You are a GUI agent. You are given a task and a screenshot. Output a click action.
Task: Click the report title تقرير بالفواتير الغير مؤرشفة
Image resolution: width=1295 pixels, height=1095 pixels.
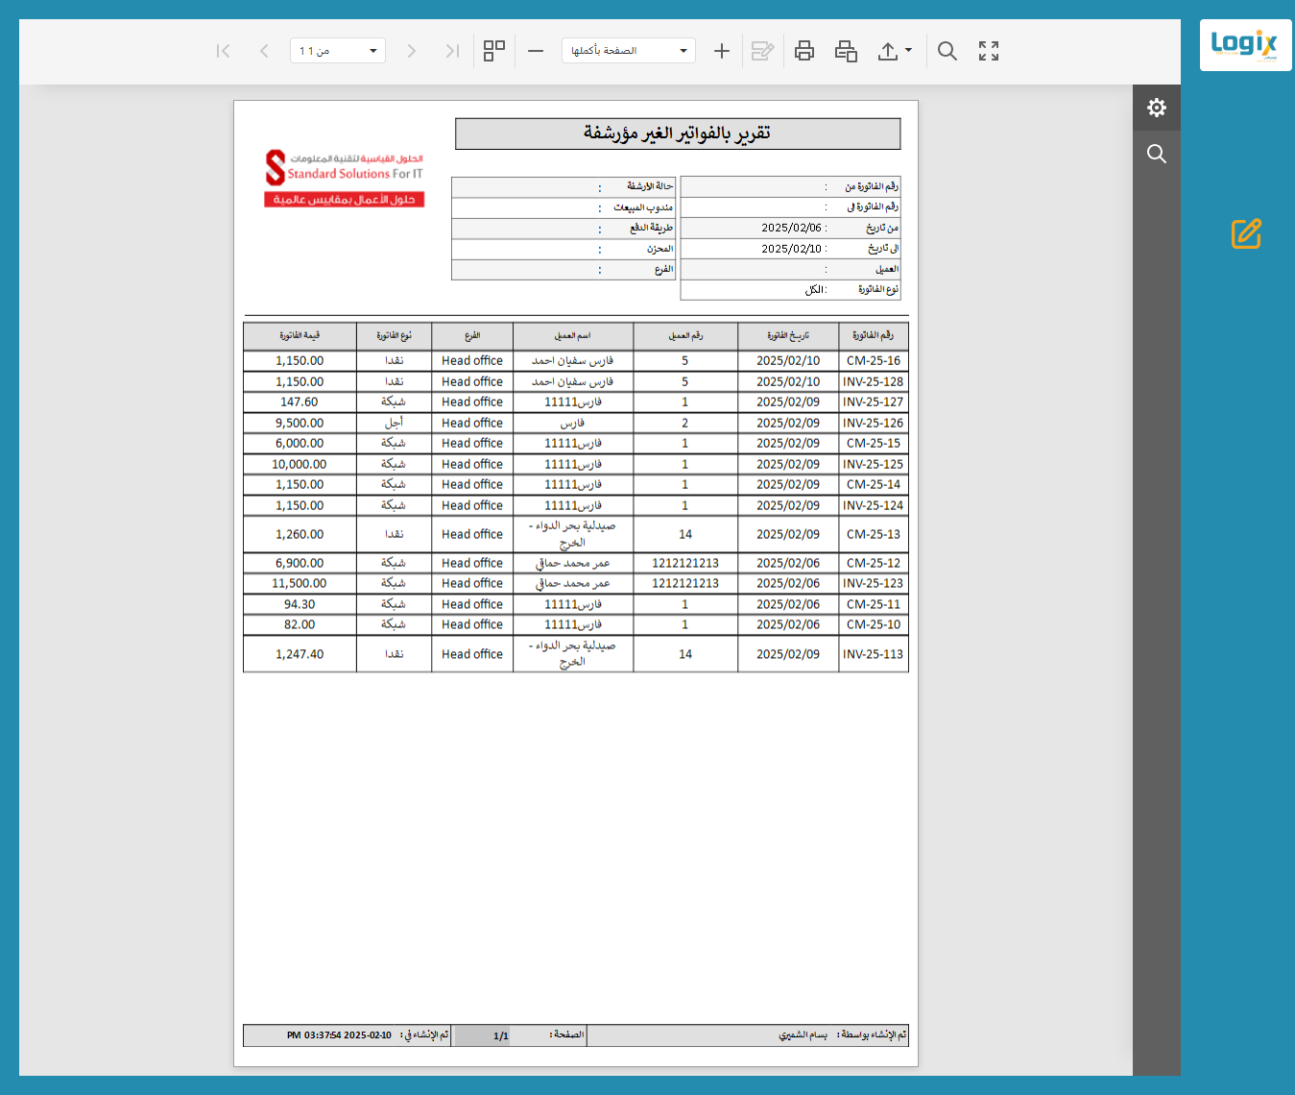[x=678, y=134]
